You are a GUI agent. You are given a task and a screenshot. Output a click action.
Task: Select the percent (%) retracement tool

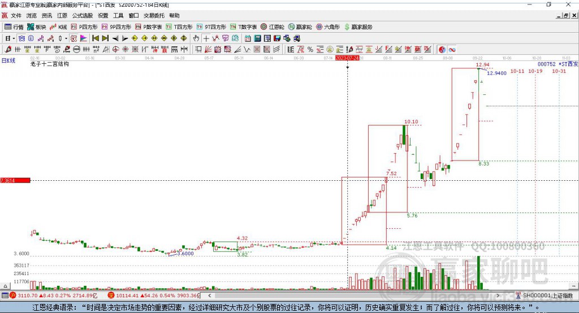[310, 50]
